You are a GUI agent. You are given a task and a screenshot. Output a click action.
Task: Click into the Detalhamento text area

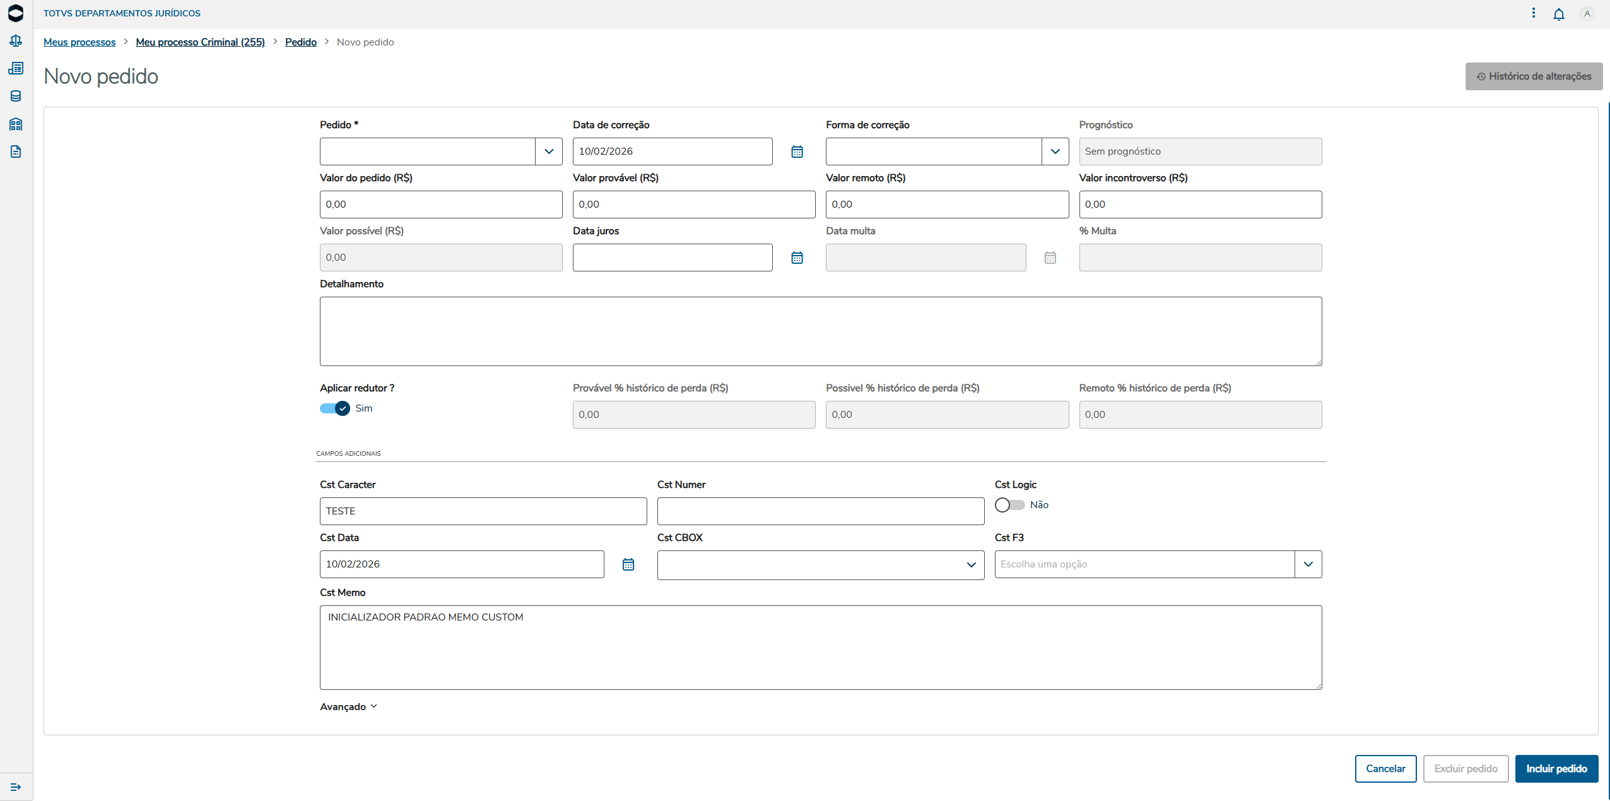pyautogui.click(x=820, y=331)
